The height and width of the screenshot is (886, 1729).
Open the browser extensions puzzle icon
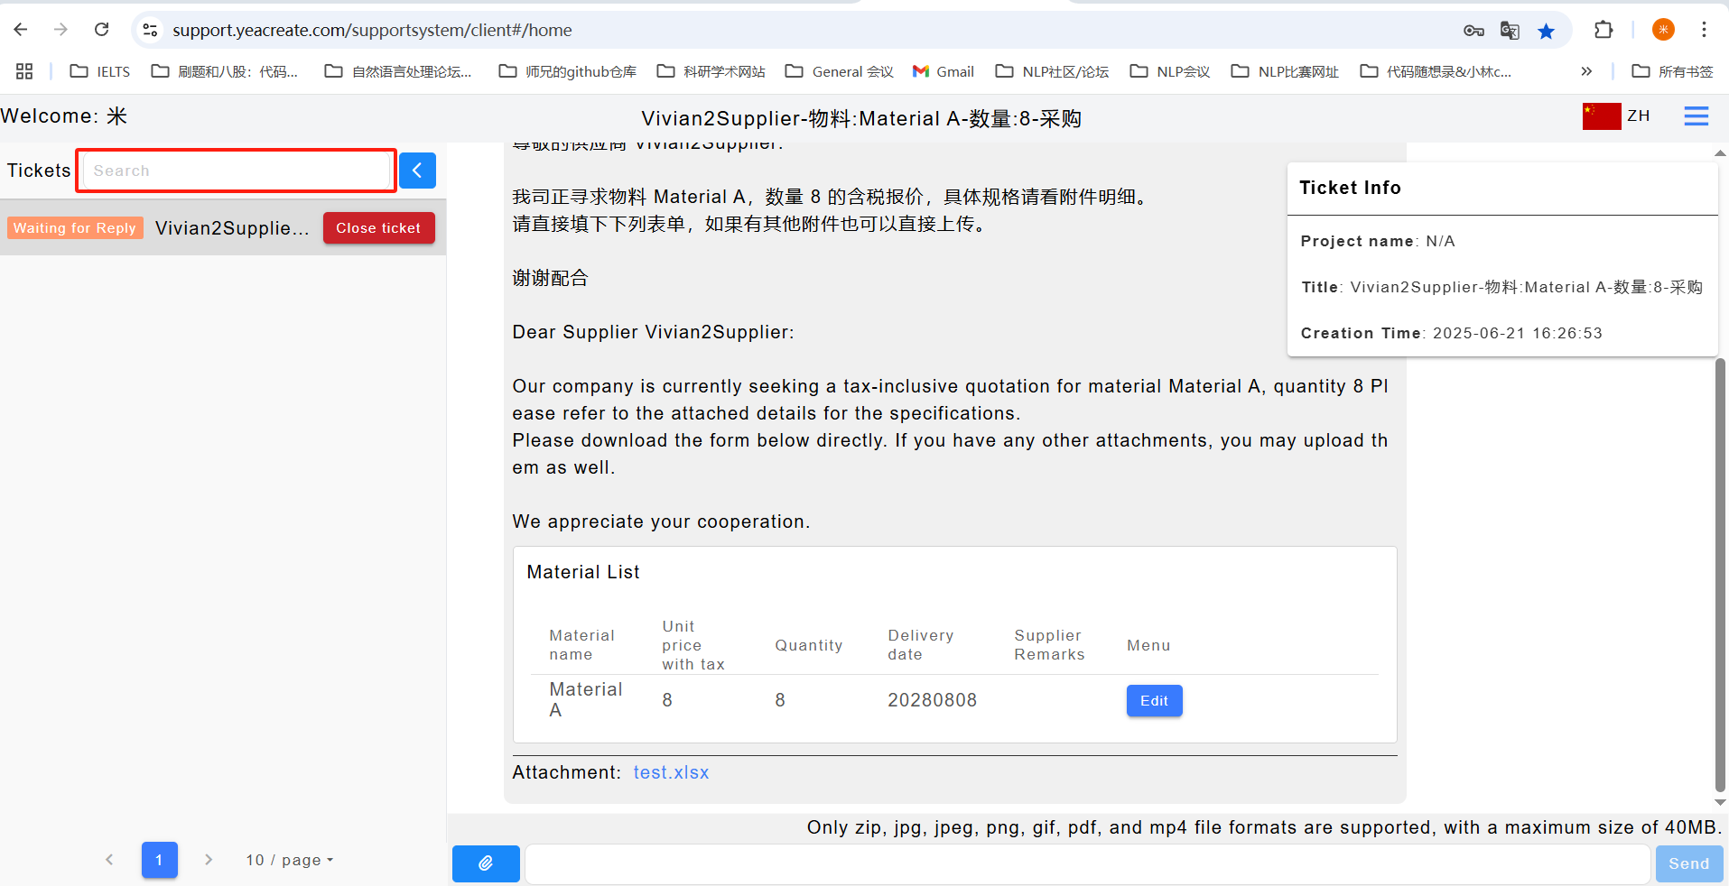point(1603,30)
